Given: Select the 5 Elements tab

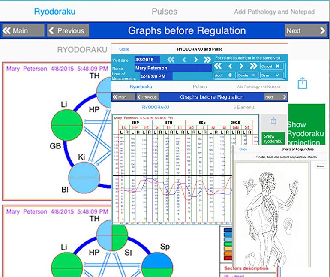Looking at the screenshot, I should [243, 107].
